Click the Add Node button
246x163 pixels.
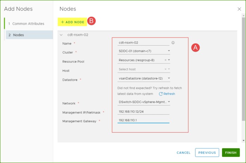(72, 22)
